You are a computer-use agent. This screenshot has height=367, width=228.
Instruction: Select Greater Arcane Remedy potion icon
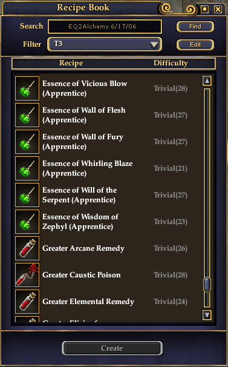pos(27,248)
